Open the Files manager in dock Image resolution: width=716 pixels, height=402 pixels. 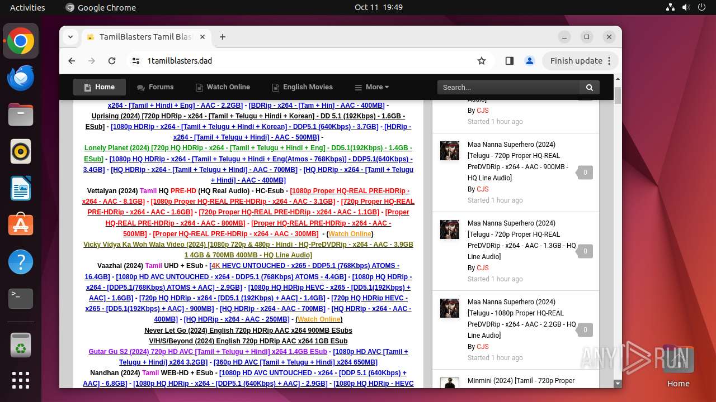21,114
